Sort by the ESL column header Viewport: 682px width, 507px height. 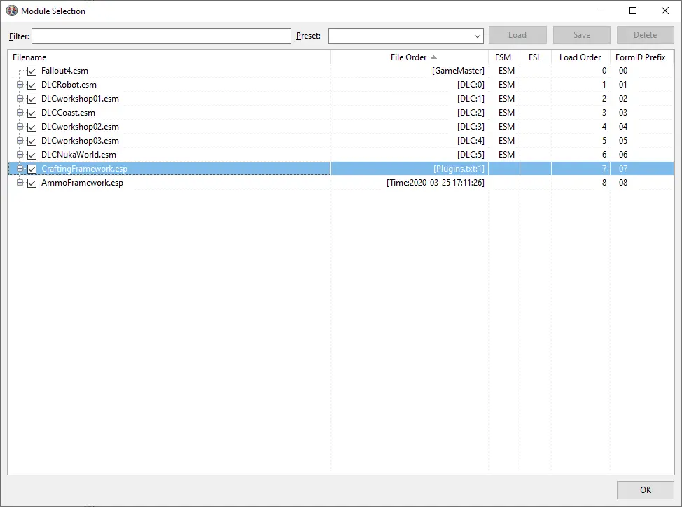(x=535, y=57)
